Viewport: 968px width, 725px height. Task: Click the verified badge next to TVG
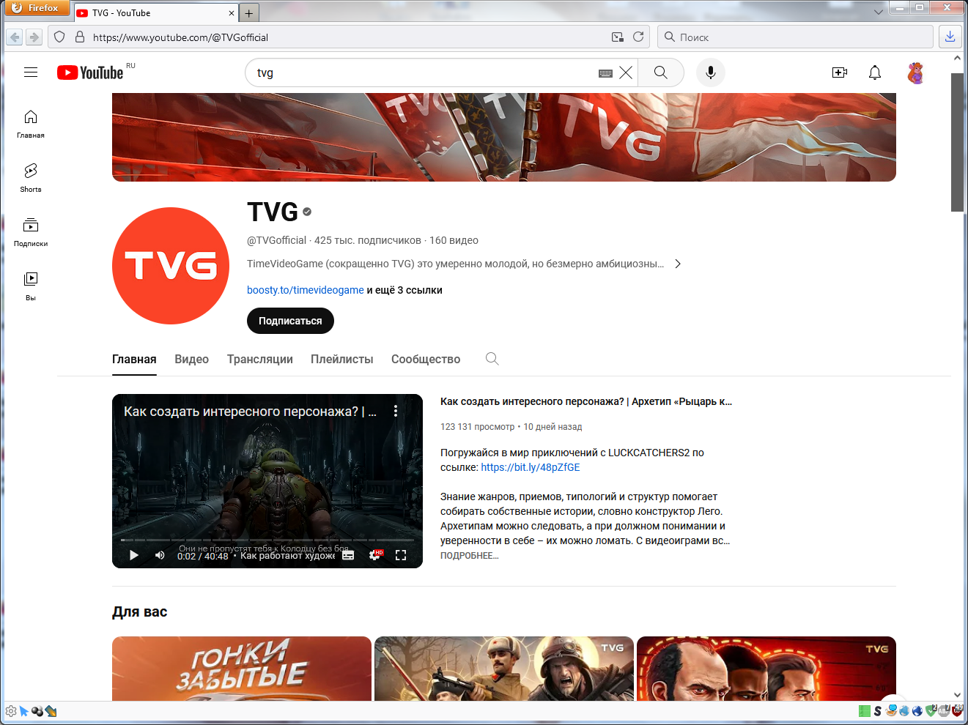(x=307, y=212)
